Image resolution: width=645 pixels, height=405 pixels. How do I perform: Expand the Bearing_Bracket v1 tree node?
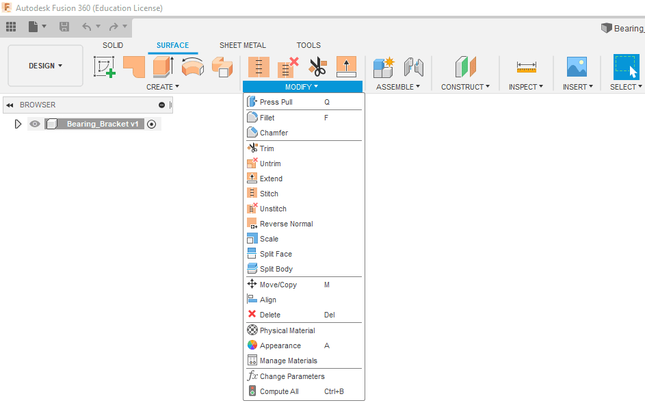(18, 125)
